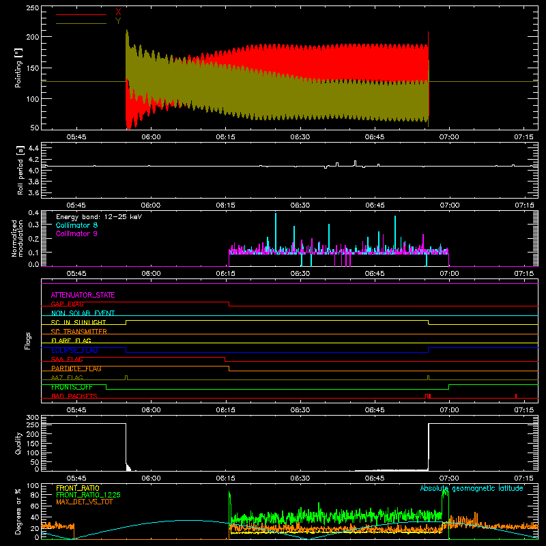Viewport: 546px width, 546px height.
Task: Click the PARTICLE_FLAG label
Action: point(76,368)
